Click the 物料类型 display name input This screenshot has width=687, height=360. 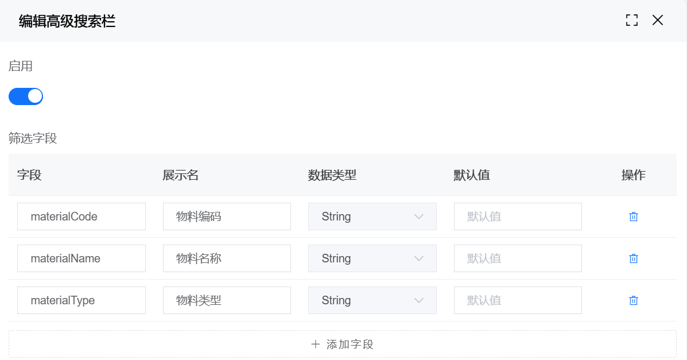[x=227, y=300]
